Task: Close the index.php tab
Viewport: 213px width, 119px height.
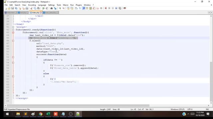Action: 41,13
